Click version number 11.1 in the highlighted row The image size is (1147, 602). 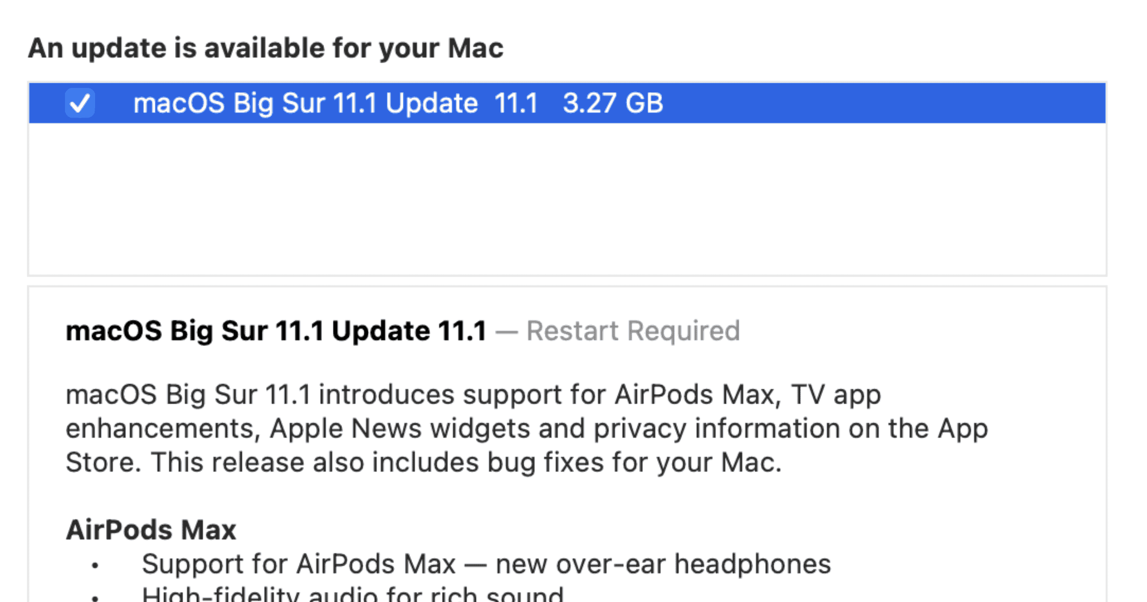coord(516,103)
